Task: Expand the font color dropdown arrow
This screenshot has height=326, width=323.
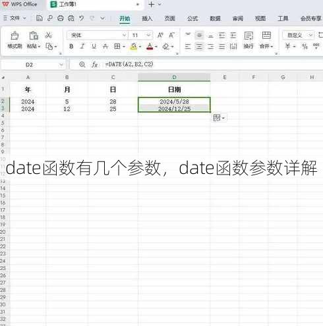Action: (156, 47)
